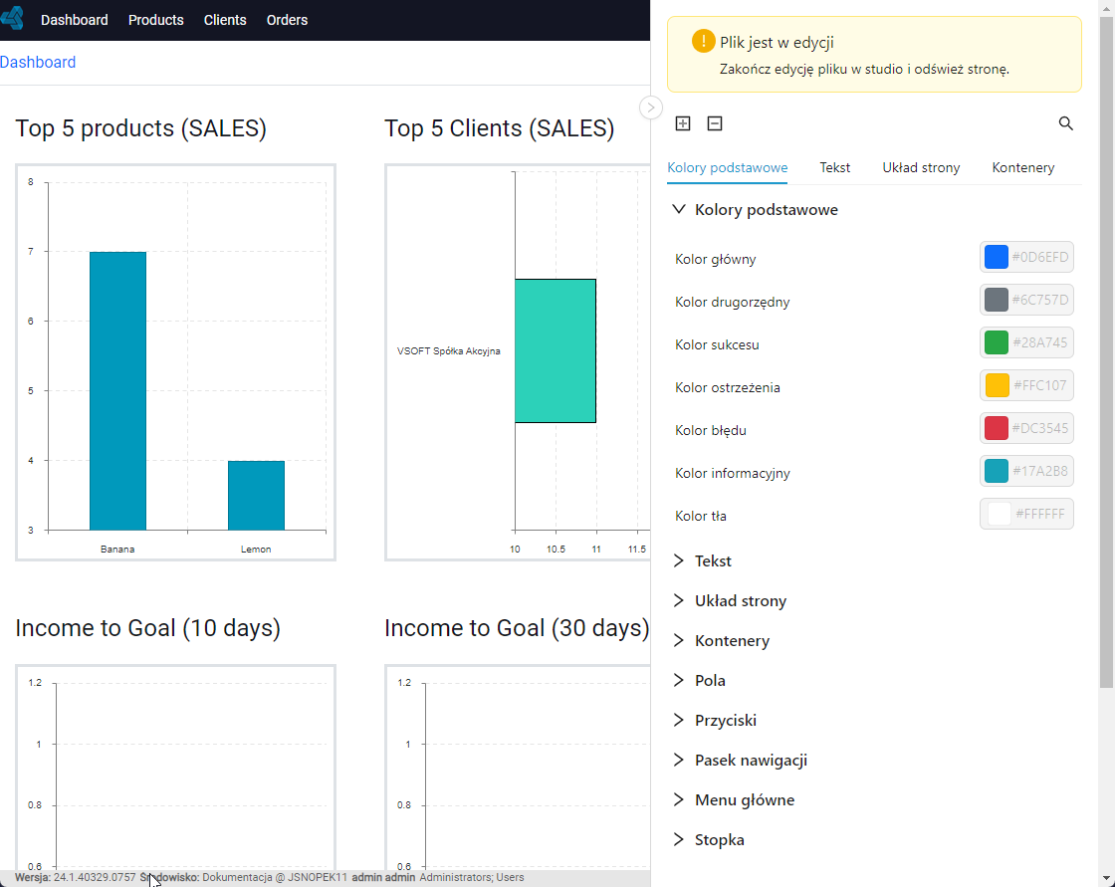Pick the Kolor ostrzeżenia yellow swatch

[x=997, y=385]
